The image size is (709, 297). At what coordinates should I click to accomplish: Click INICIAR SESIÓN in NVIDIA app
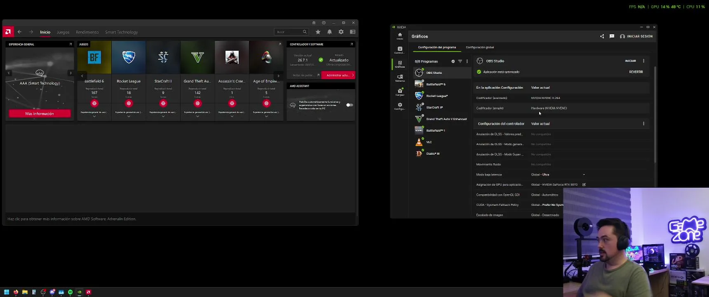coord(636,36)
